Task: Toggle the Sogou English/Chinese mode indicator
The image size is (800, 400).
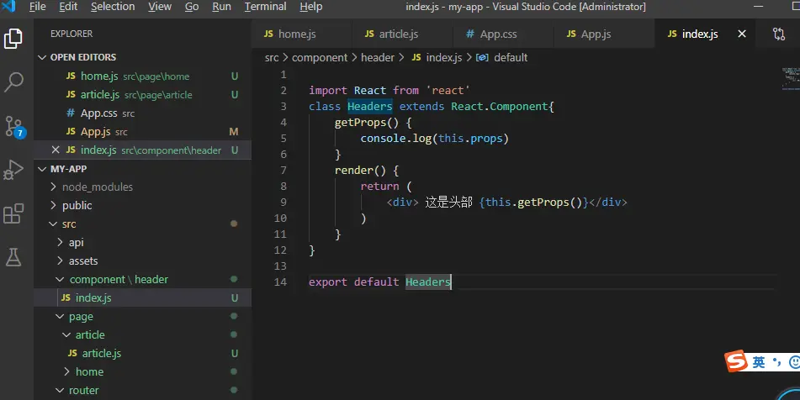Action: [759, 362]
